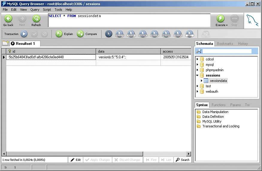
Task: Click the greyed CREATE tool icon
Action: [206, 34]
